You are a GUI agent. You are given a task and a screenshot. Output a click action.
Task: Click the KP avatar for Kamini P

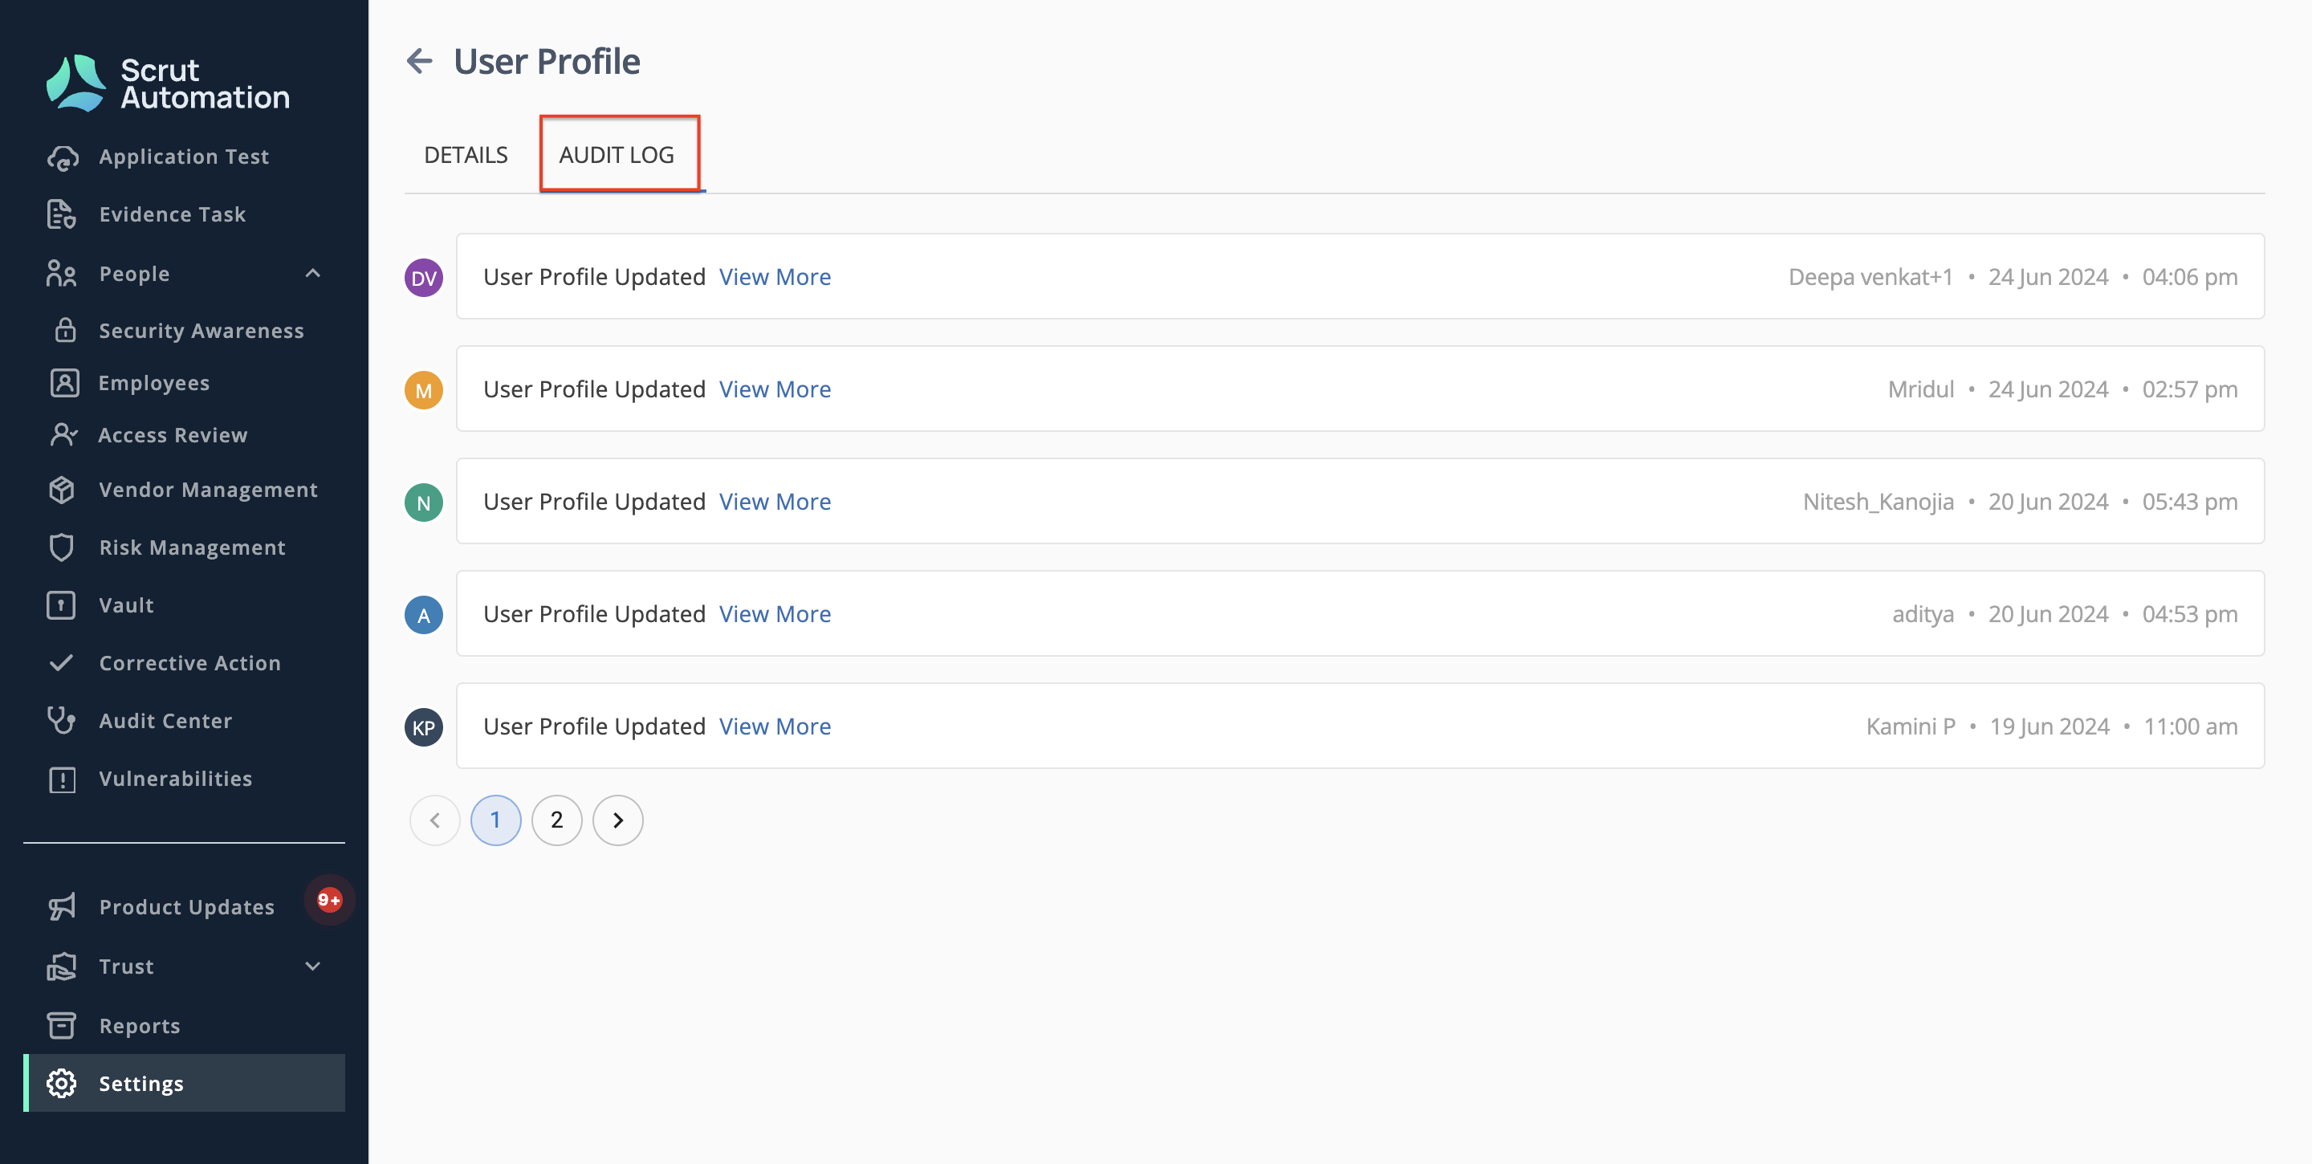tap(424, 727)
